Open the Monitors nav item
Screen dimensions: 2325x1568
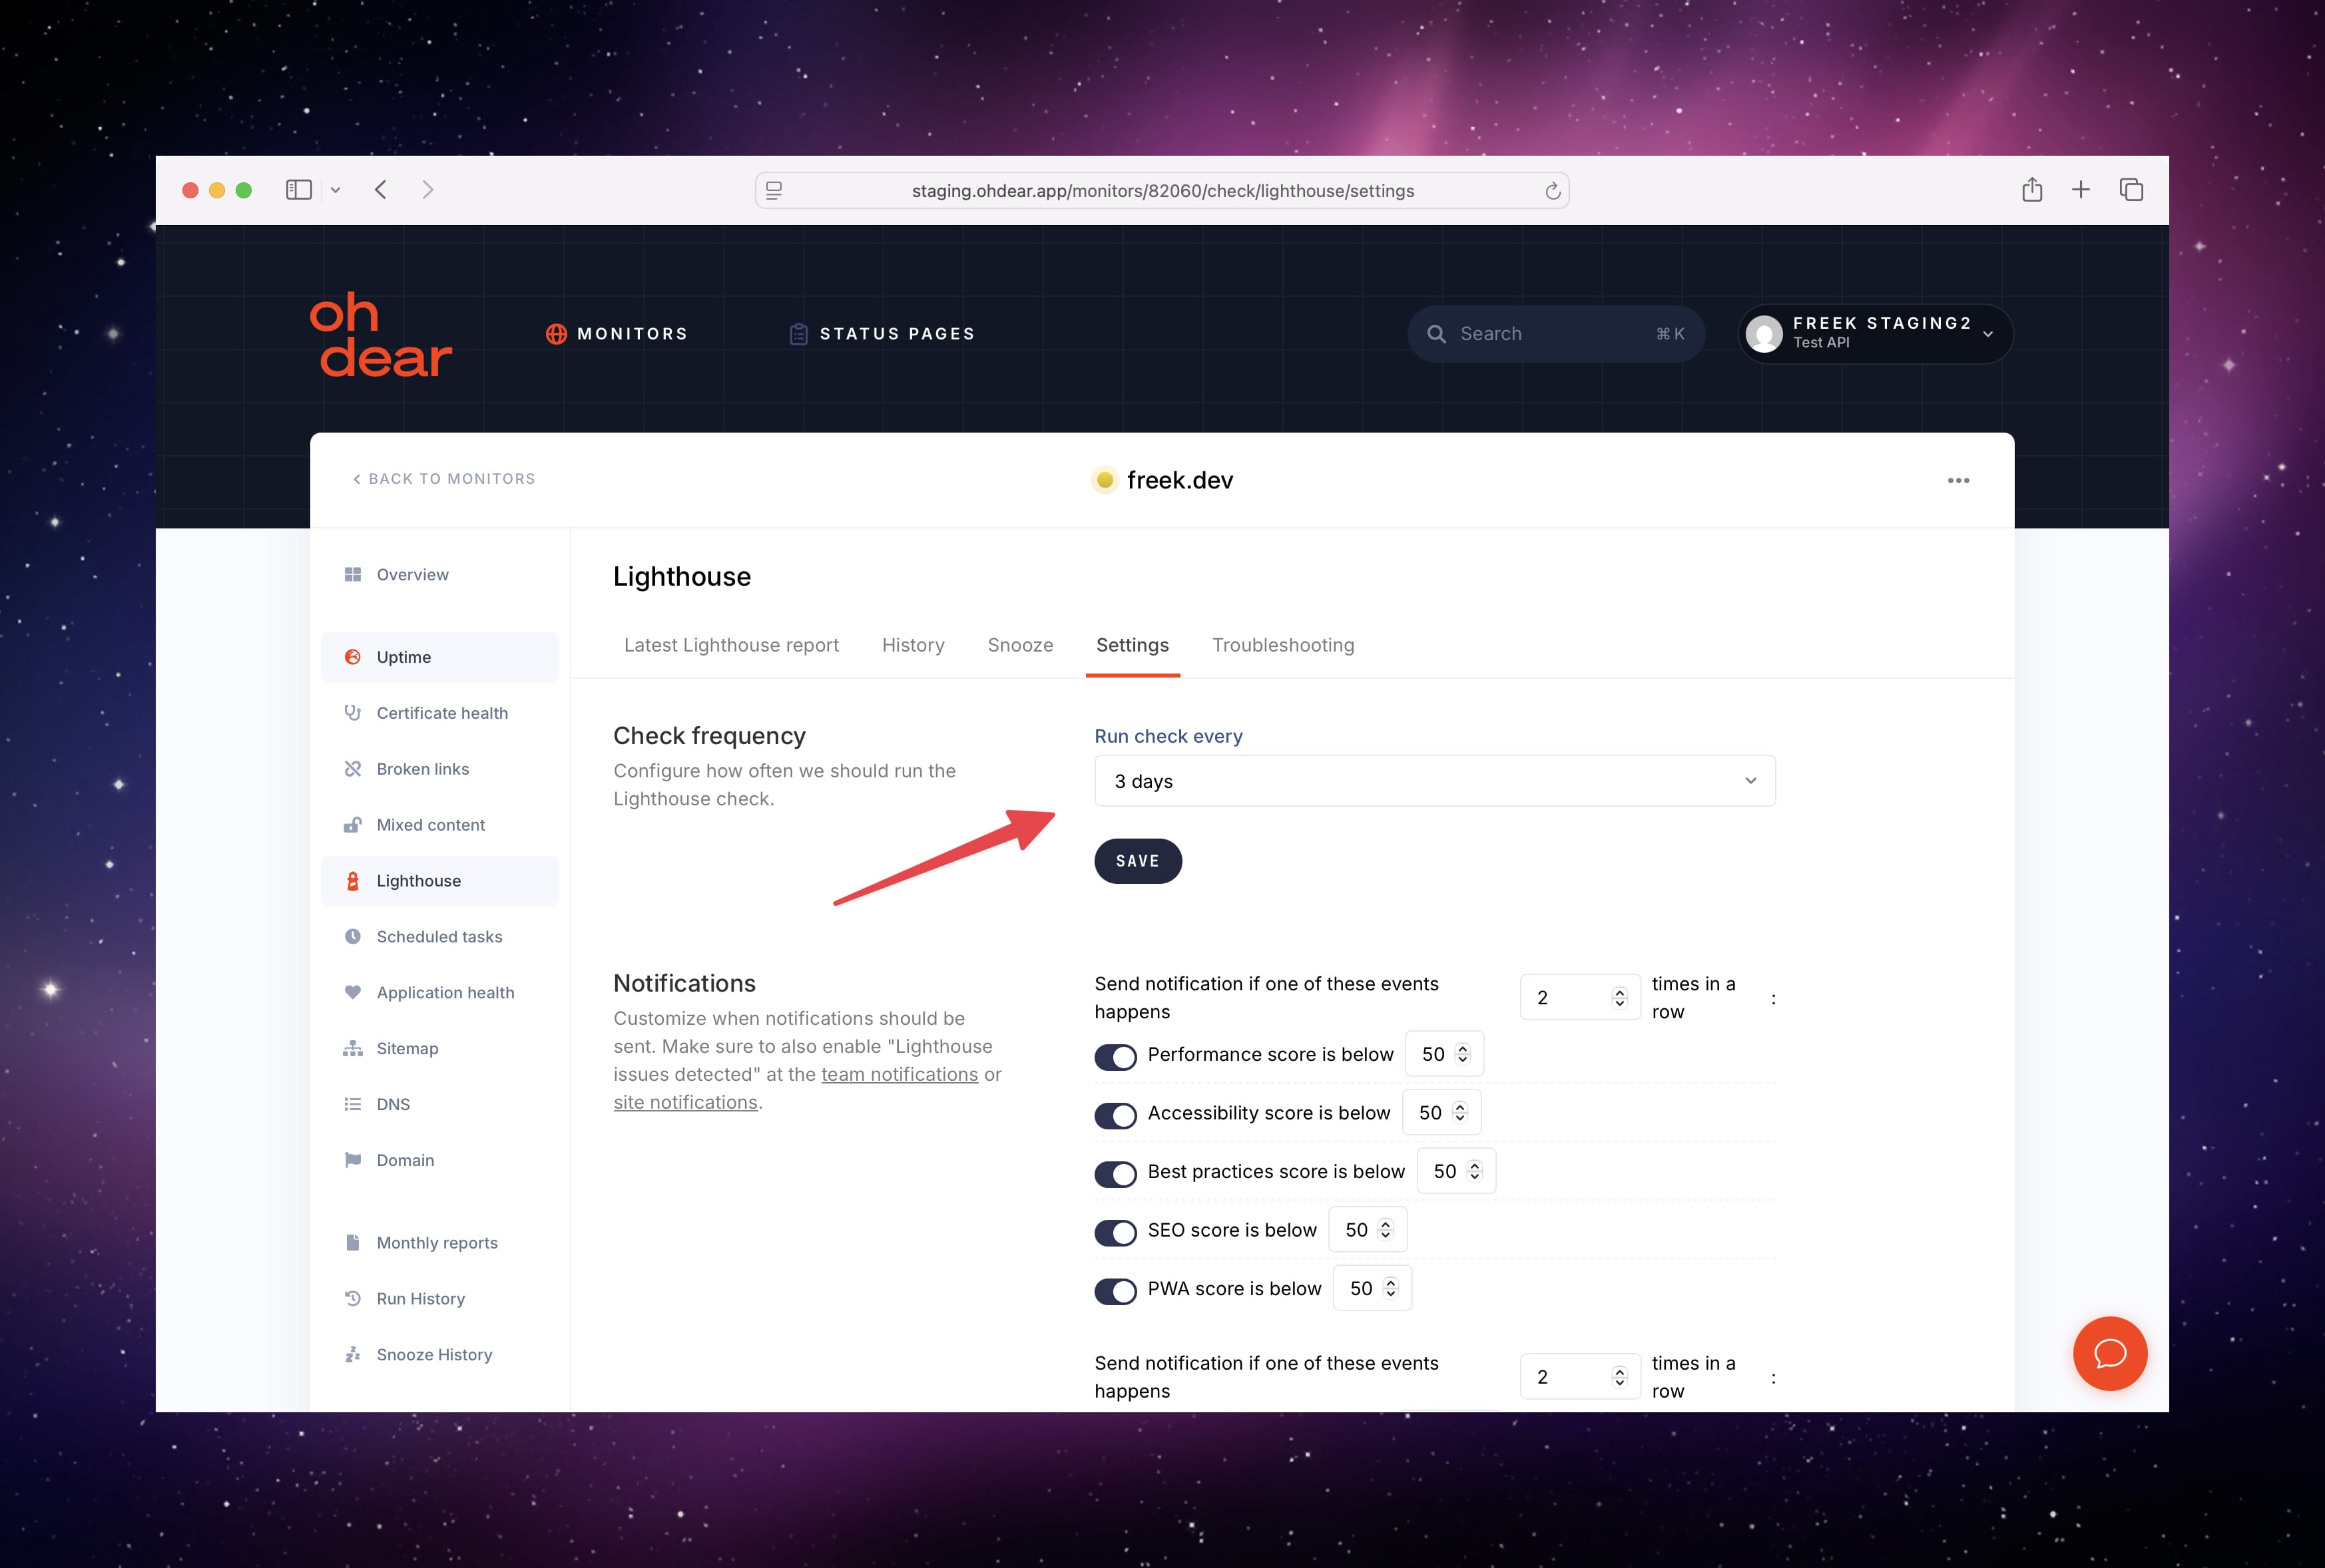pos(617,334)
